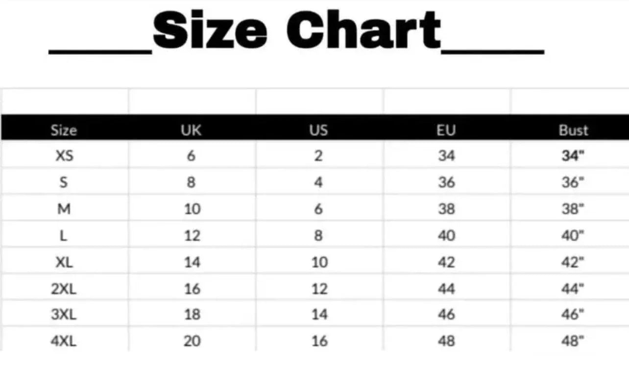Select the "Bust" column header
The height and width of the screenshot is (381, 629).
click(x=573, y=130)
